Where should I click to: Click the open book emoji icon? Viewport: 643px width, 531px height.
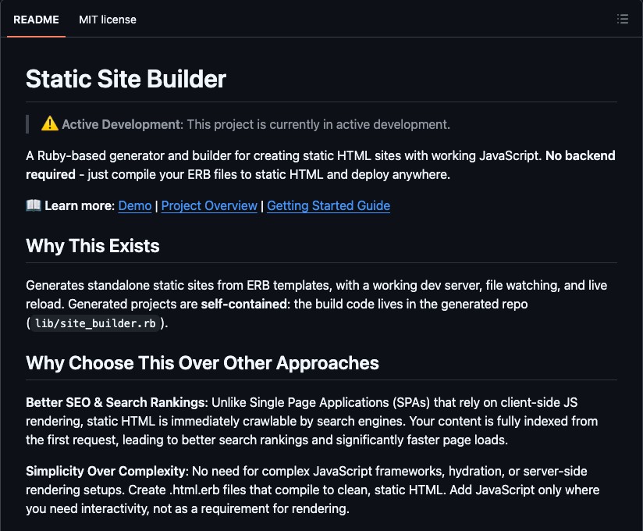click(34, 205)
